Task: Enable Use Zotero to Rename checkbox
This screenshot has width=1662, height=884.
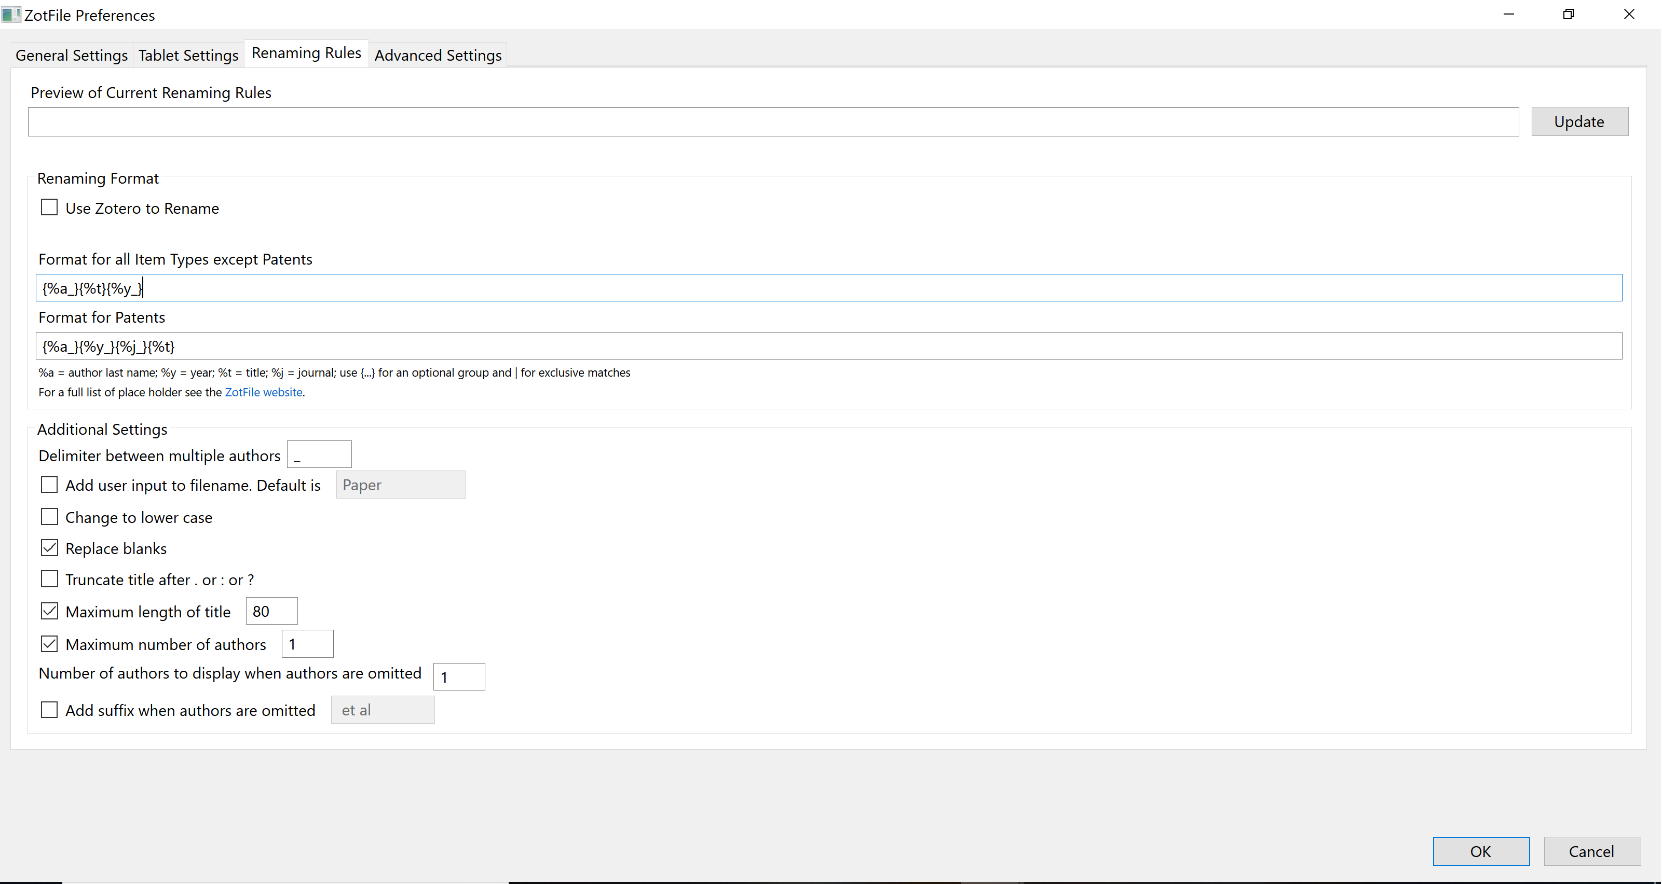Action: click(49, 208)
